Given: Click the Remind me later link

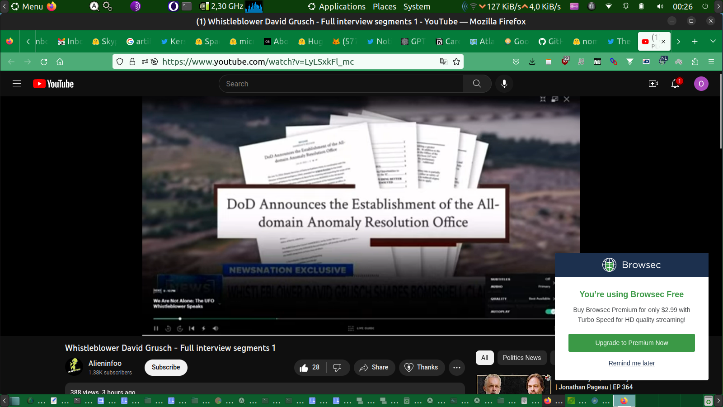Looking at the screenshot, I should point(632,363).
